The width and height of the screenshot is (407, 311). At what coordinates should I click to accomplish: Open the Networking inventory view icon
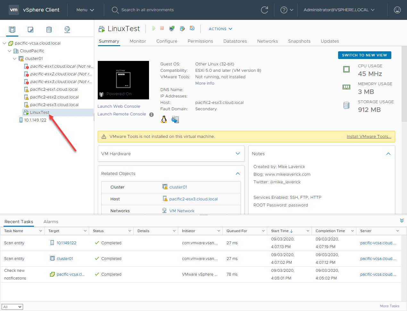pyautogui.click(x=67, y=29)
